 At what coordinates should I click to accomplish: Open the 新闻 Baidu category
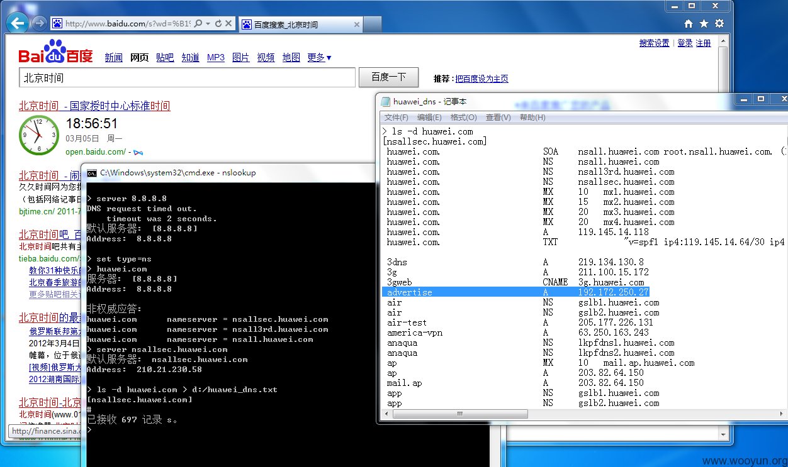113,57
